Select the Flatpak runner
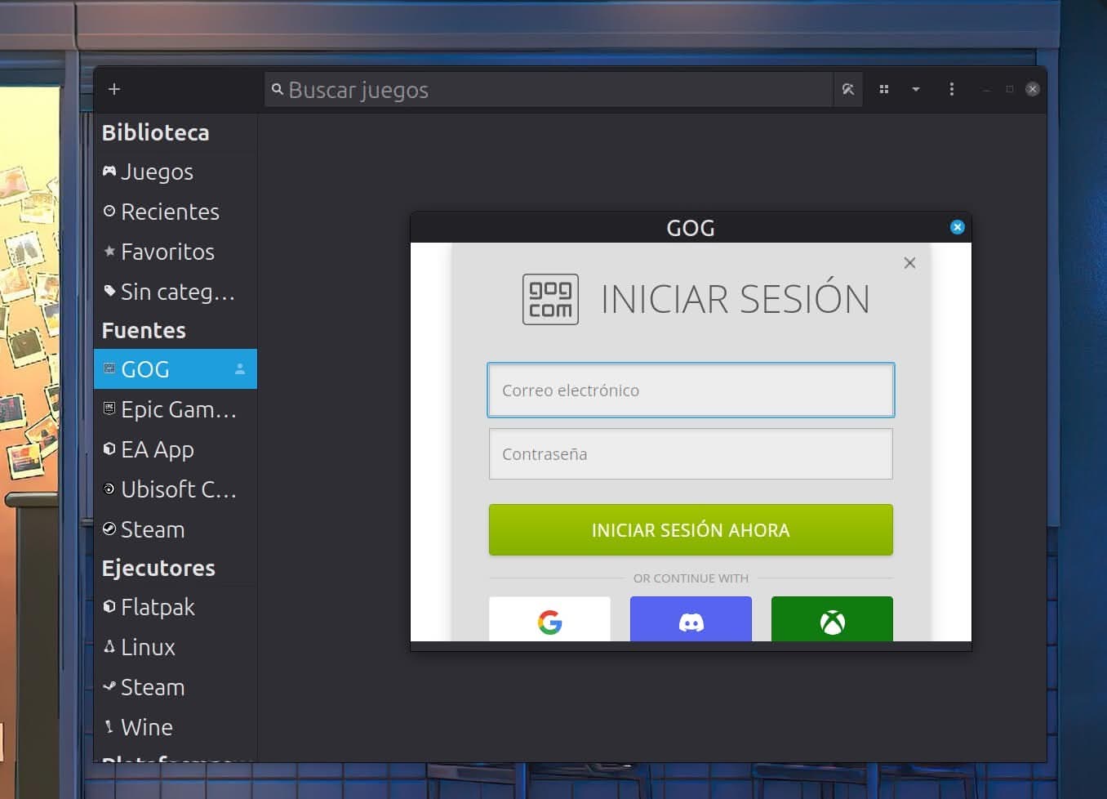Image resolution: width=1107 pixels, height=799 pixels. click(x=158, y=607)
